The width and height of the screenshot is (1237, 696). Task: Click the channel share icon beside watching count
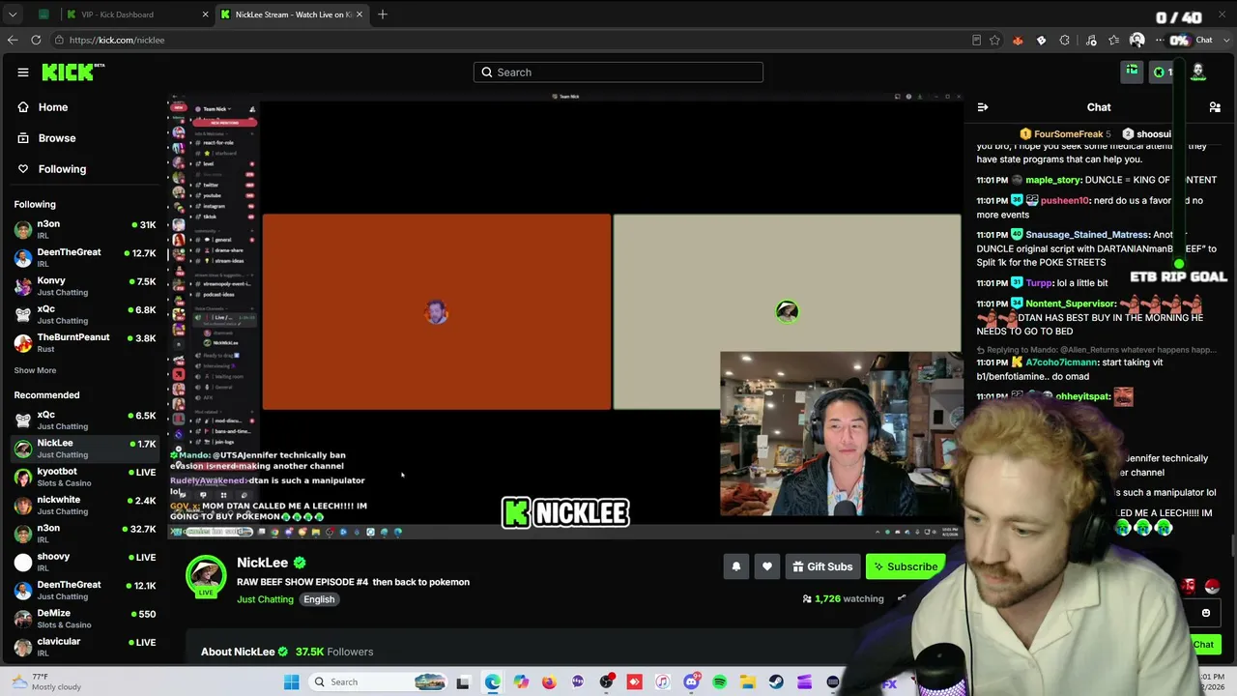coord(902,598)
